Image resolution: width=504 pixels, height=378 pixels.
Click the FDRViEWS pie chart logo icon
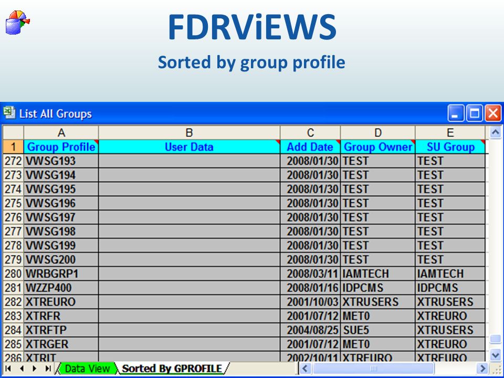tap(18, 23)
